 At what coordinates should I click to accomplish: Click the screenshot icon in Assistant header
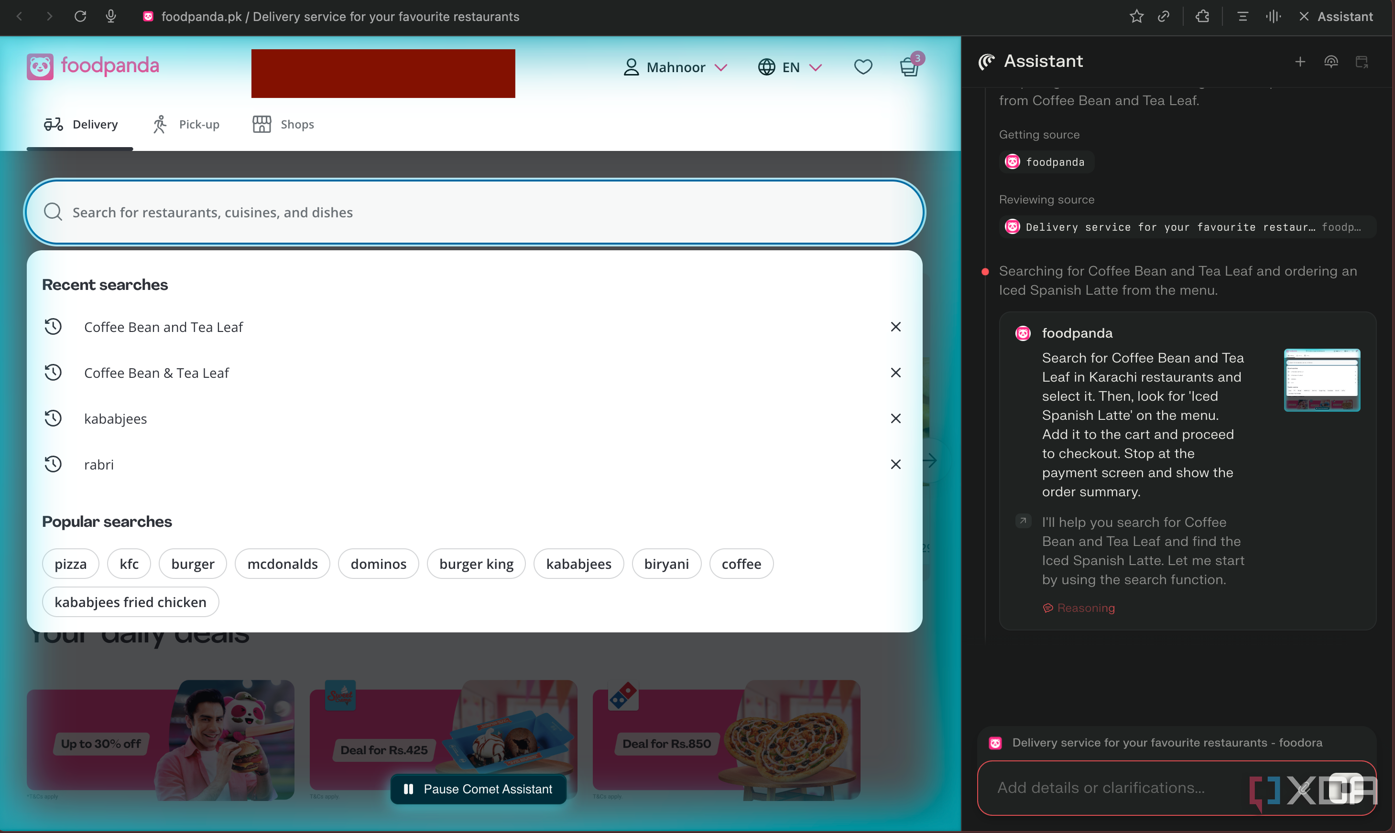[1361, 62]
